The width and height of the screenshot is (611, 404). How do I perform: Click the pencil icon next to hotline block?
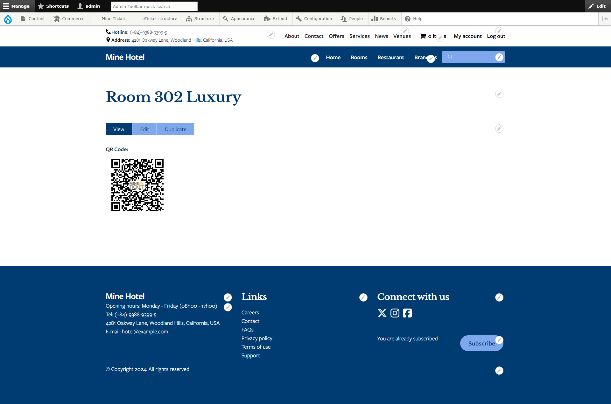271,35
